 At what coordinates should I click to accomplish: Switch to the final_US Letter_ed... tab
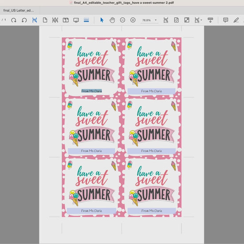click(19, 11)
